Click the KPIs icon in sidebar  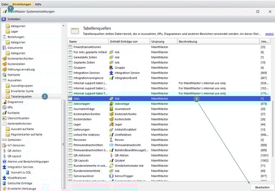pyautogui.click(x=5, y=107)
